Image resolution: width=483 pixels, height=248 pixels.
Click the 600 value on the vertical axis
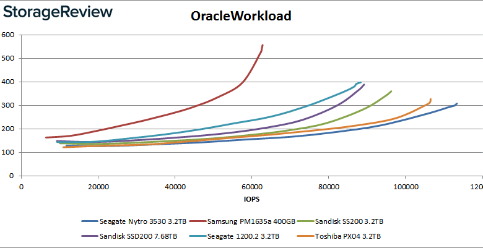(x=7, y=35)
